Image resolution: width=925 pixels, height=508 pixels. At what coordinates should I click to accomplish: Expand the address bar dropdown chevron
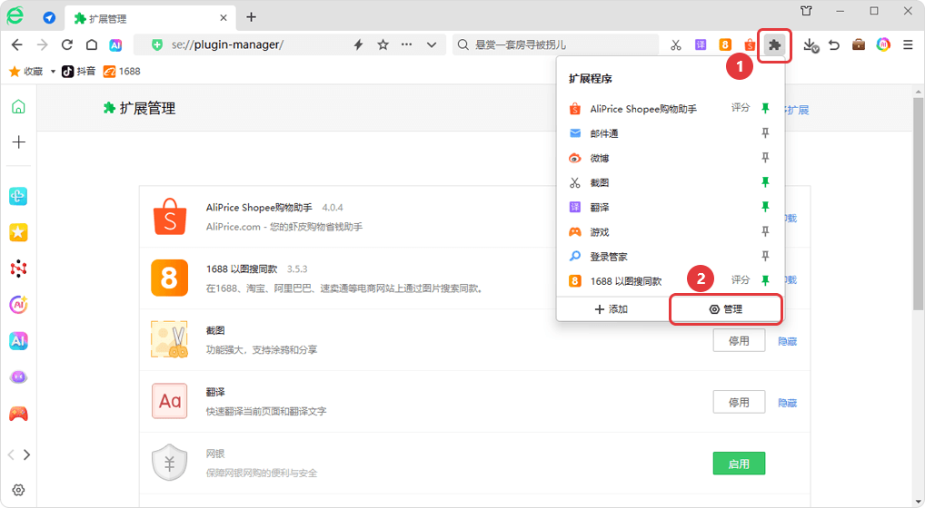coord(432,44)
